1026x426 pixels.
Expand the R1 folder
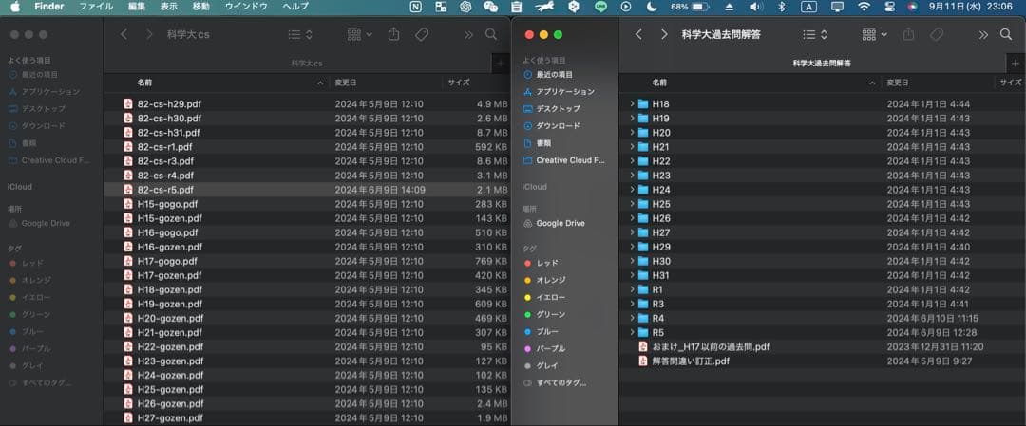click(x=632, y=289)
